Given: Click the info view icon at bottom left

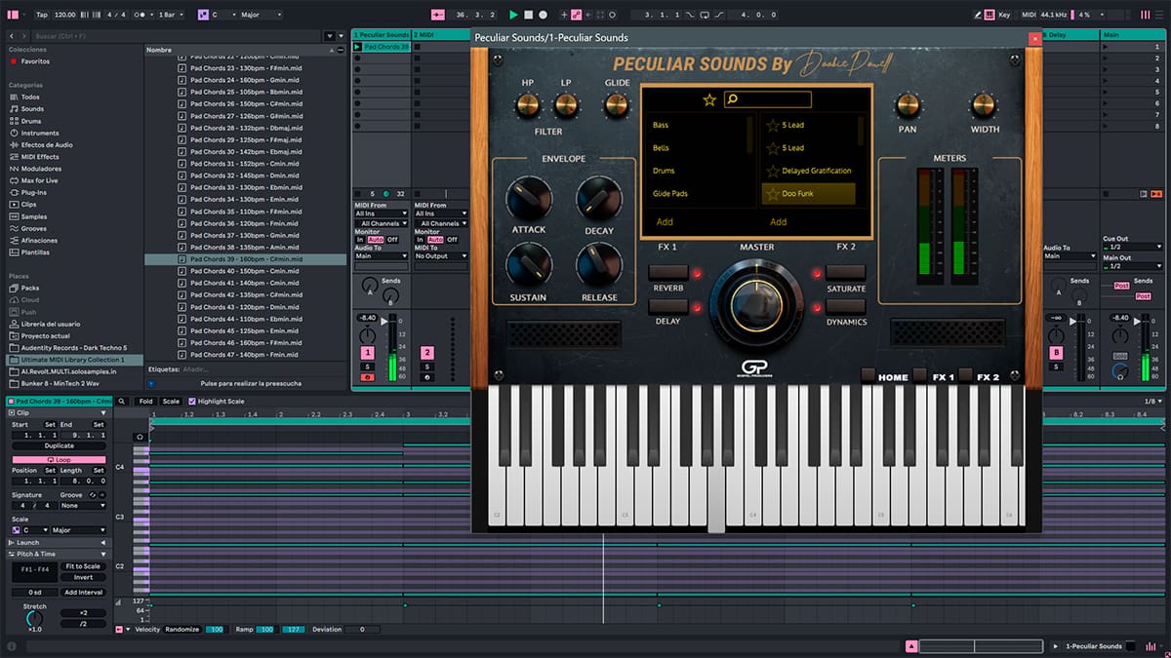Looking at the screenshot, I should 12,646.
